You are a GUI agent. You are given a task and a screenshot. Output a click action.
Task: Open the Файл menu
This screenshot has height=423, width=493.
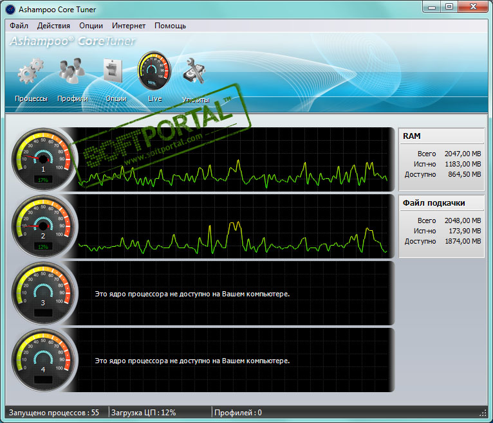pos(19,26)
